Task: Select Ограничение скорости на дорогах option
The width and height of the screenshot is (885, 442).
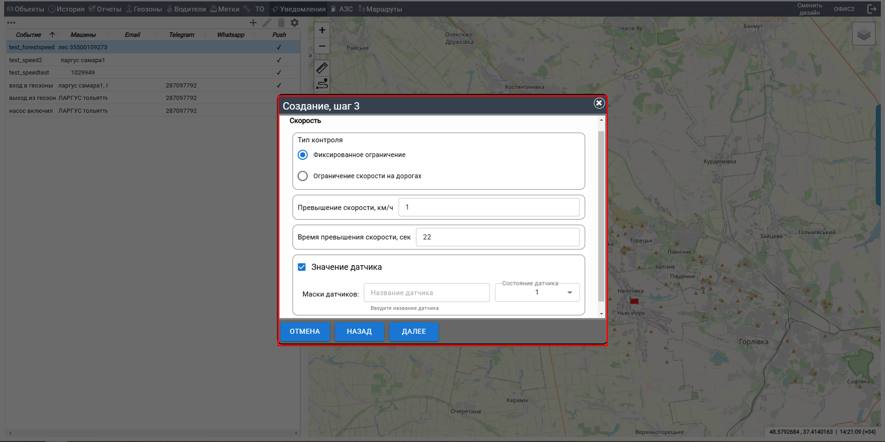Action: [x=303, y=176]
